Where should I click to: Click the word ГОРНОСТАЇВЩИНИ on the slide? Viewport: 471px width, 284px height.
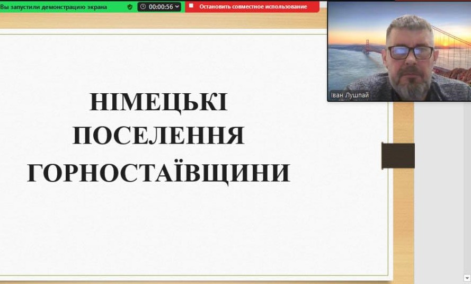158,173
